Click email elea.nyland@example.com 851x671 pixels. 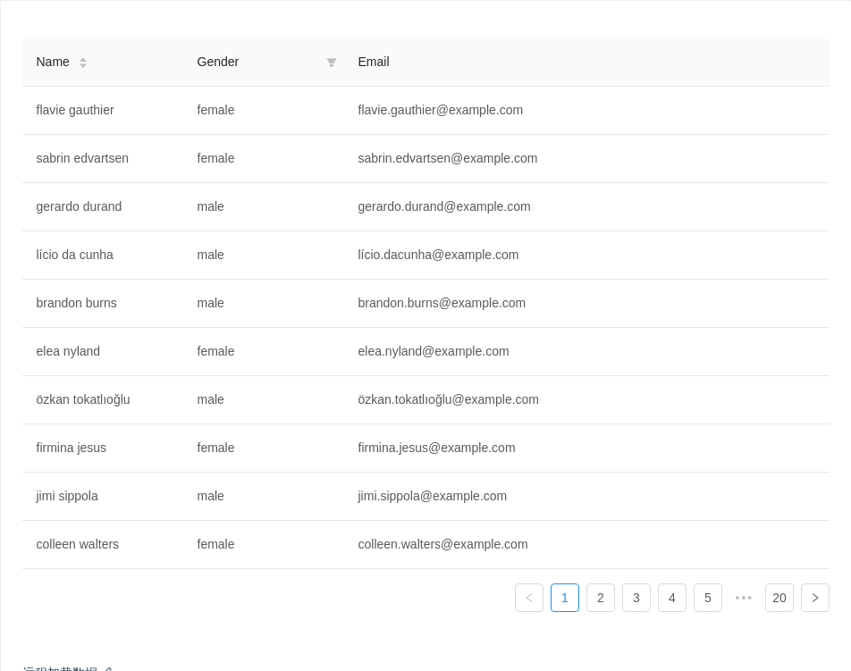[434, 351]
